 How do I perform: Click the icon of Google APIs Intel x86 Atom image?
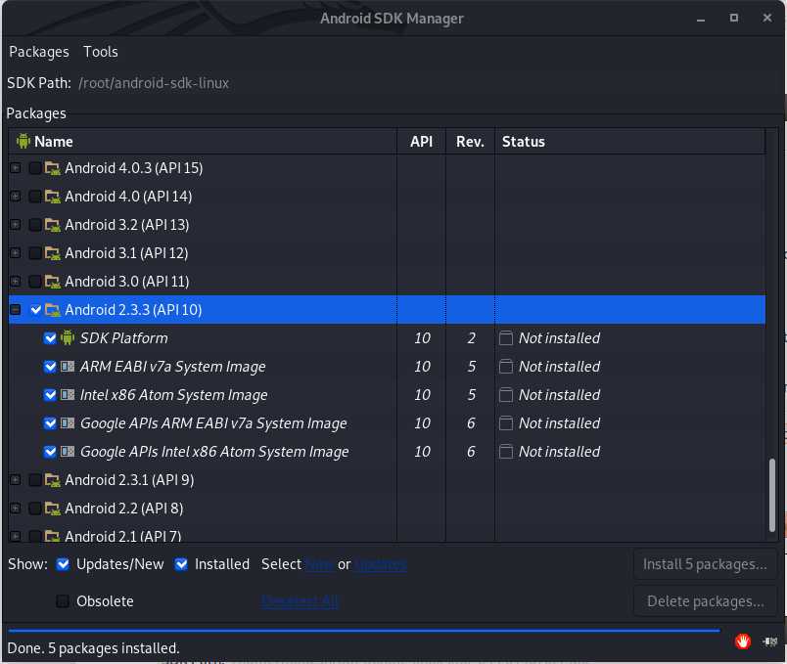coord(68,452)
